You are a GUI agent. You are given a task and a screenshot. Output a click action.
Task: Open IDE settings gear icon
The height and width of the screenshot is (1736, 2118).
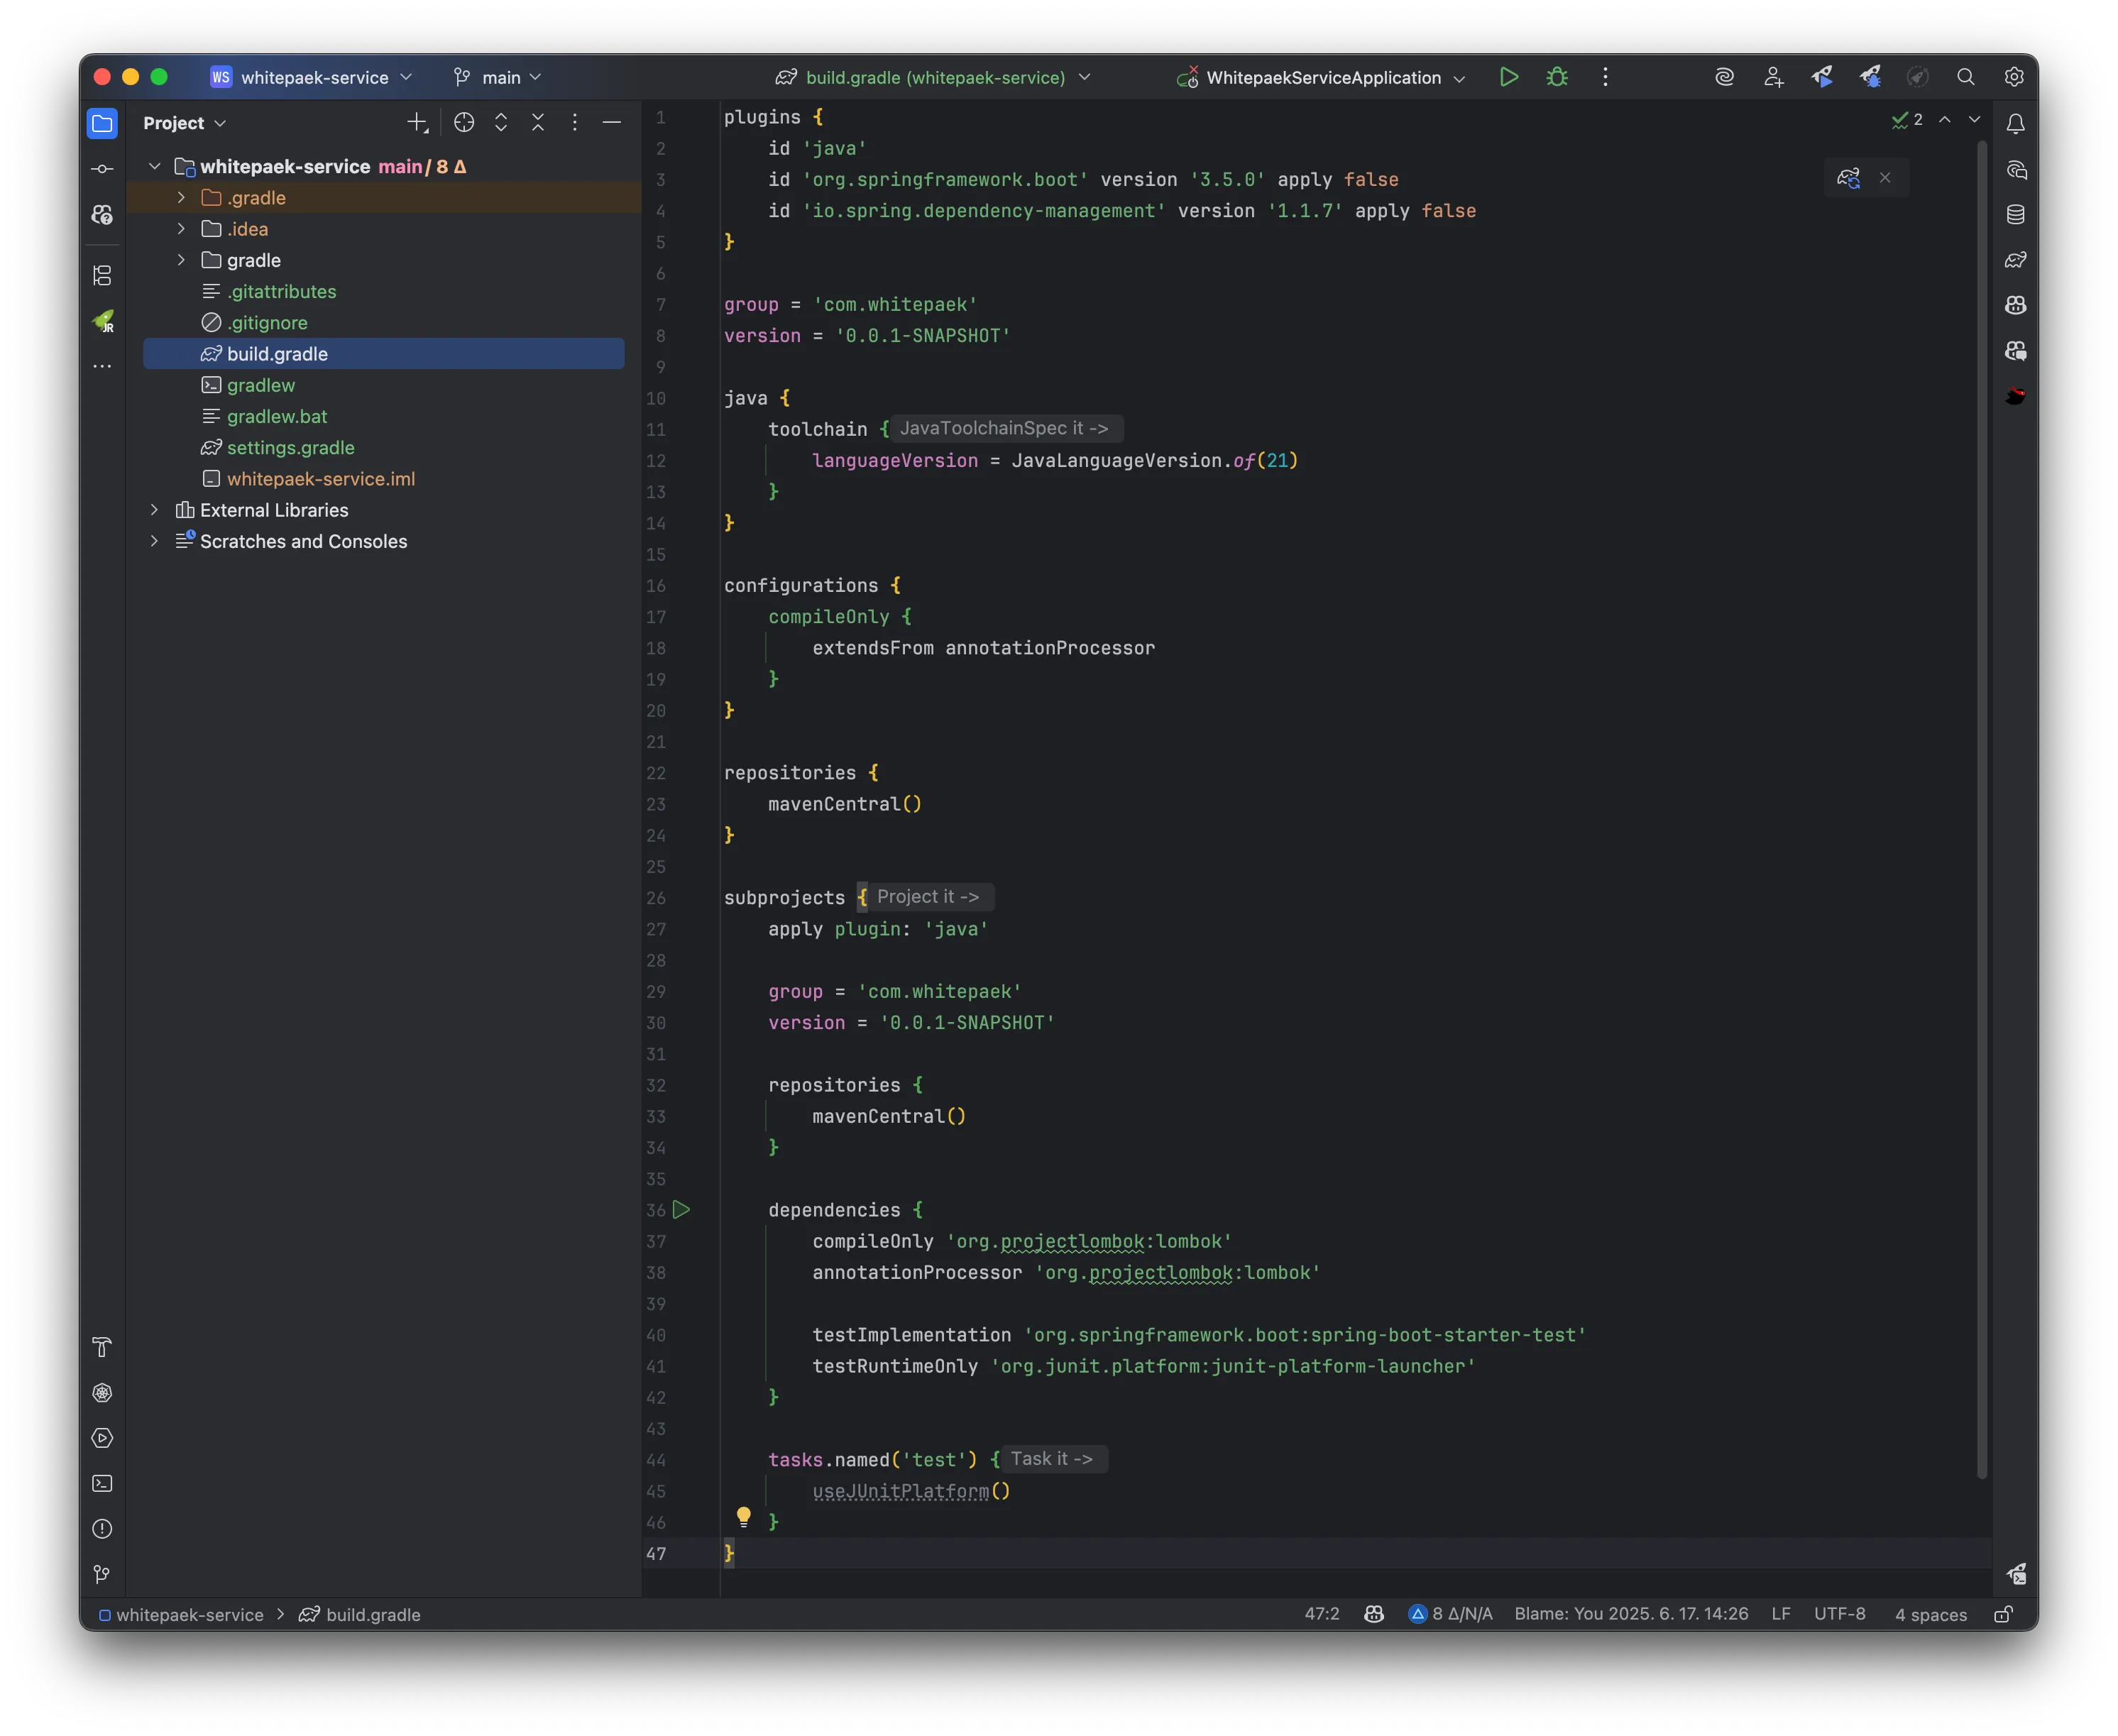click(x=2014, y=77)
